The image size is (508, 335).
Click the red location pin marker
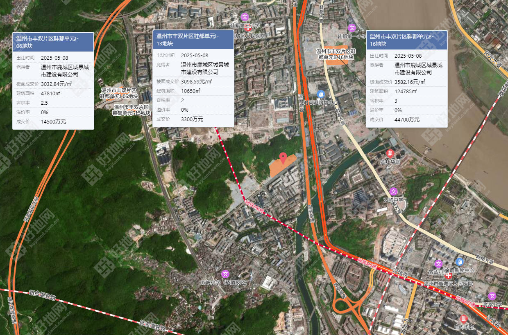(x=283, y=157)
